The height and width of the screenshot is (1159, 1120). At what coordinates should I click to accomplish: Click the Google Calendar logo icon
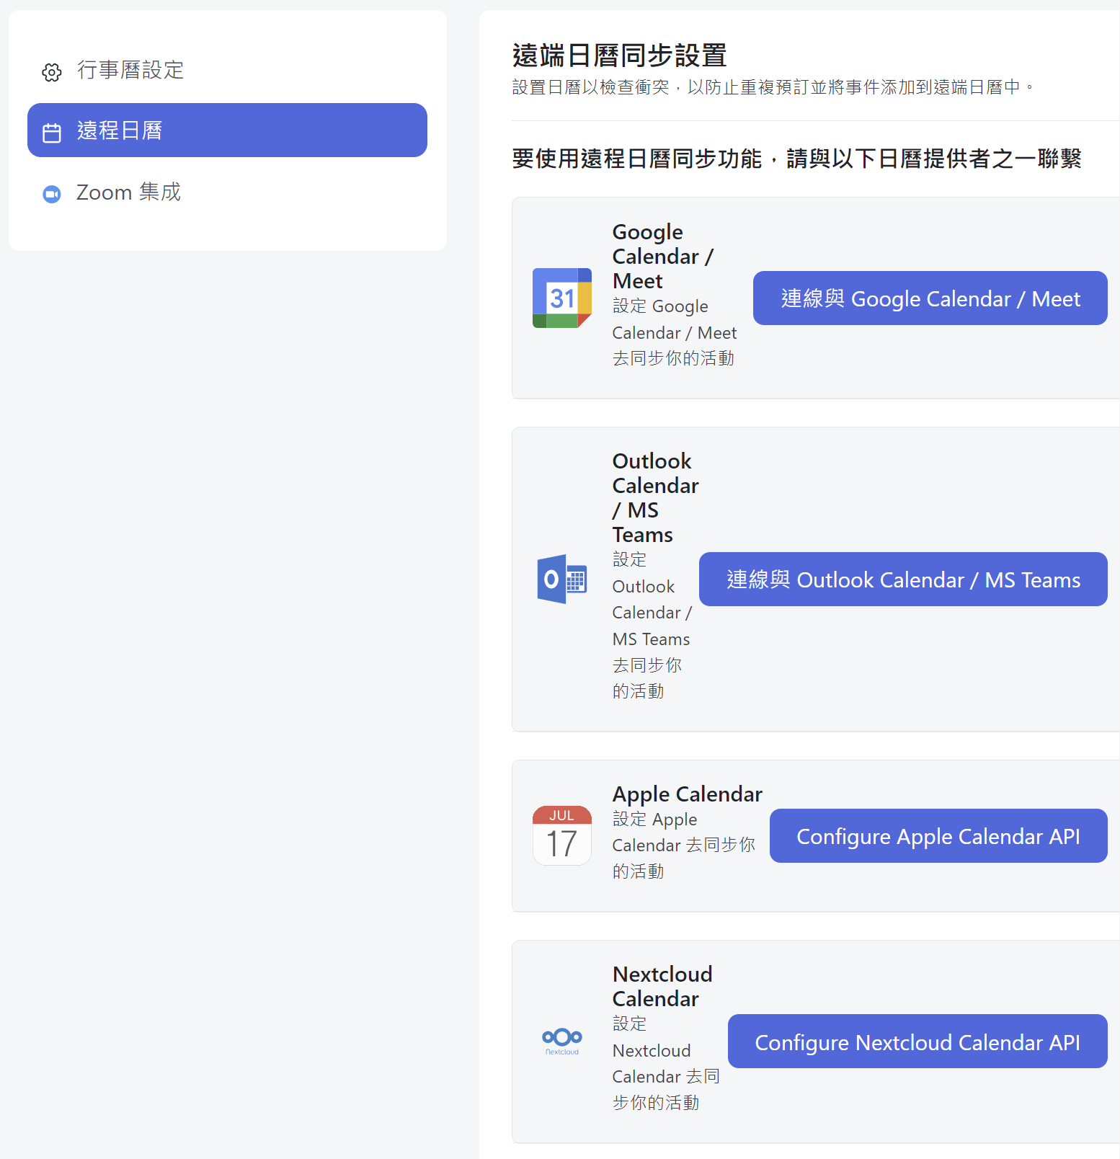pyautogui.click(x=562, y=298)
